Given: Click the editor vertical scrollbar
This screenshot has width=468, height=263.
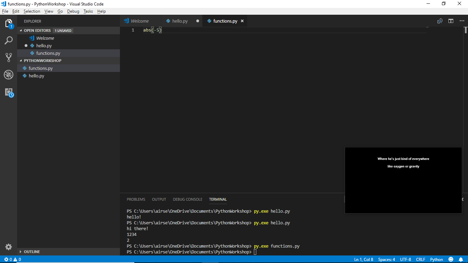Looking at the screenshot, I should [x=466, y=30].
